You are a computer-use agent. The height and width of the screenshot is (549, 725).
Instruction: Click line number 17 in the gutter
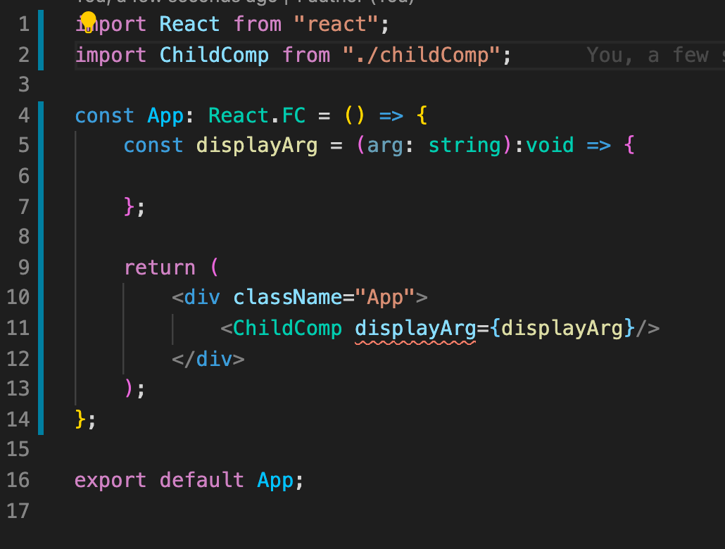[x=18, y=510]
